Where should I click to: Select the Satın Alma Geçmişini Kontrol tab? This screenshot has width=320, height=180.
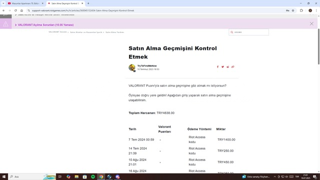pyautogui.click(x=65, y=3)
